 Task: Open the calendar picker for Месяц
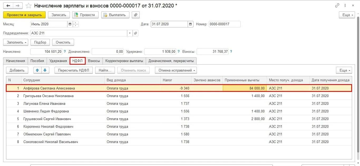[70, 24]
